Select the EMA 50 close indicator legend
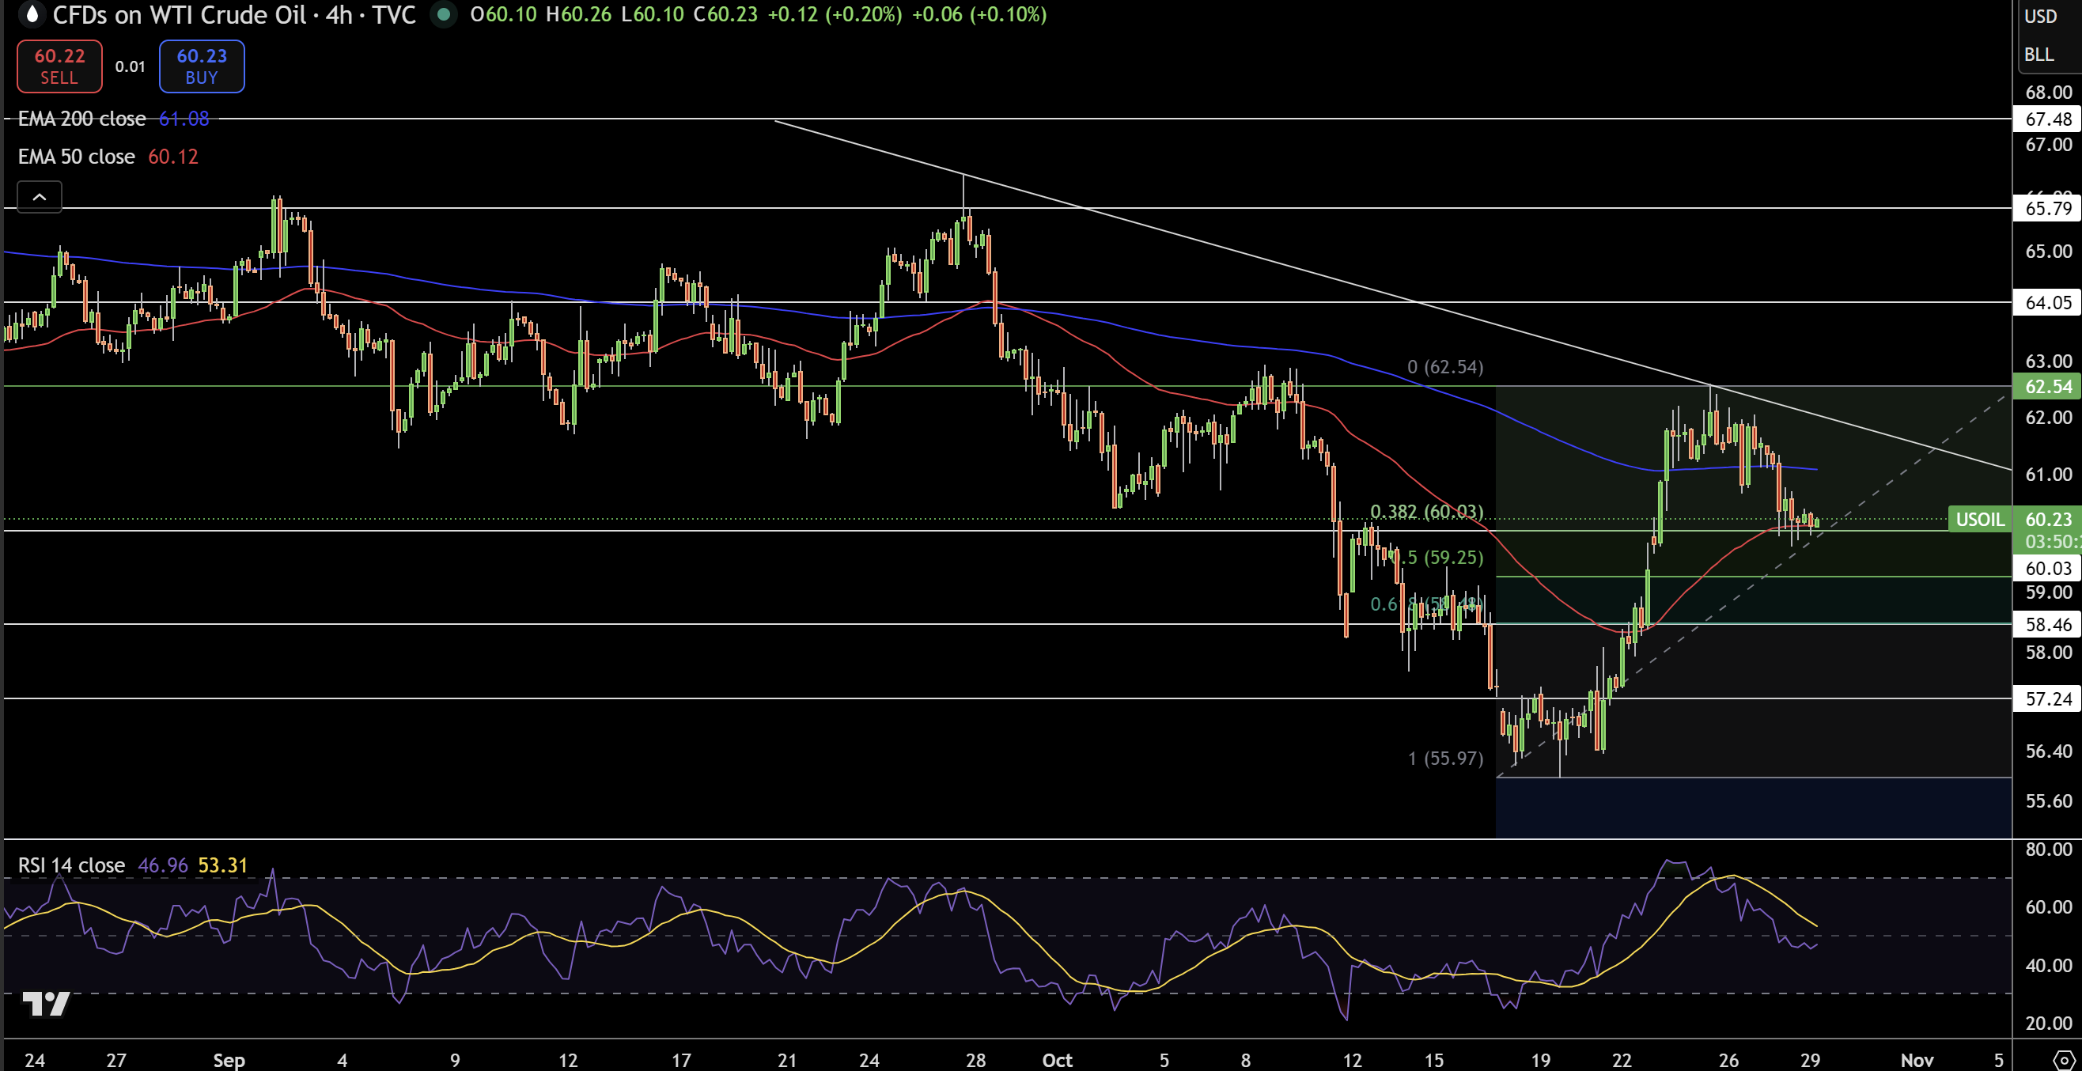The width and height of the screenshot is (2082, 1071). [x=76, y=156]
